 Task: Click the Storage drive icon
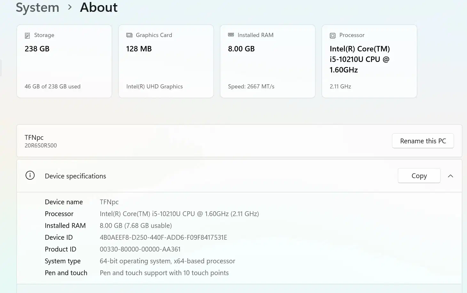tap(28, 35)
